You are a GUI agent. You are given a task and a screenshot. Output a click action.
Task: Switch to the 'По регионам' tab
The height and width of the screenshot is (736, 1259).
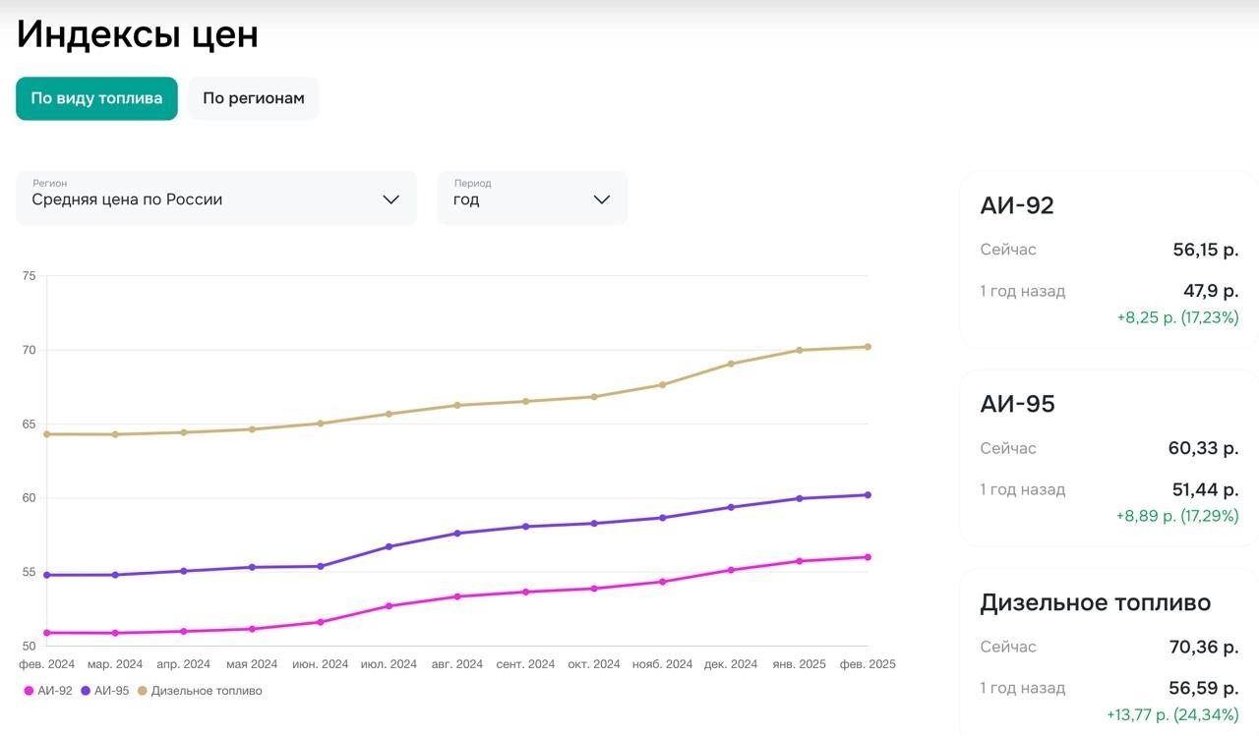(x=253, y=98)
